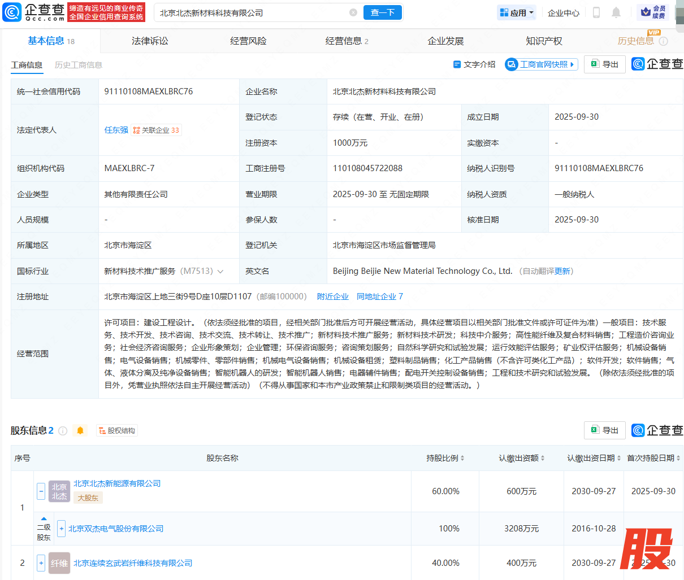The image size is (684, 580).
Task: Open notifications bell in the top bar
Action: (616, 12)
